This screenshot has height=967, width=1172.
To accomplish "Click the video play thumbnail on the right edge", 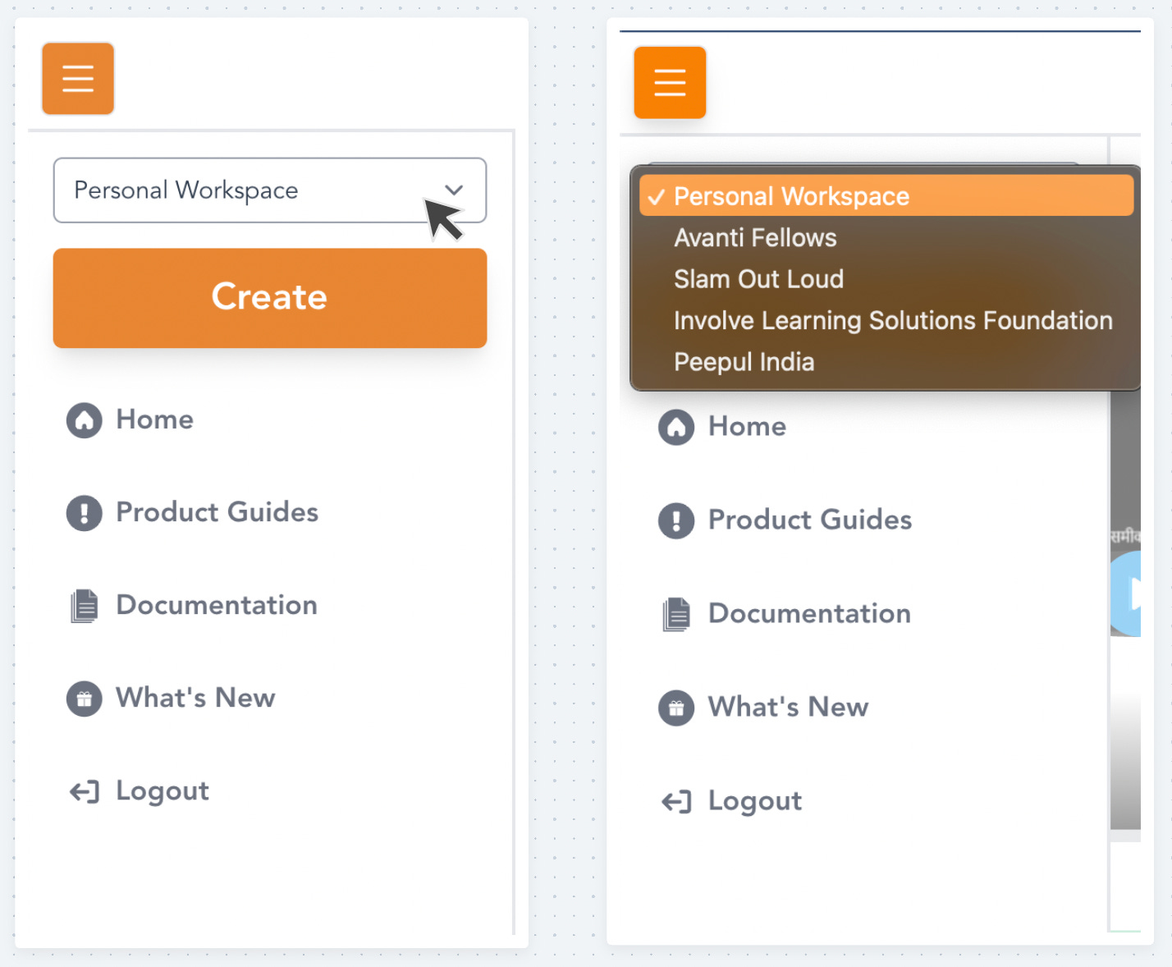I will pyautogui.click(x=1131, y=591).
